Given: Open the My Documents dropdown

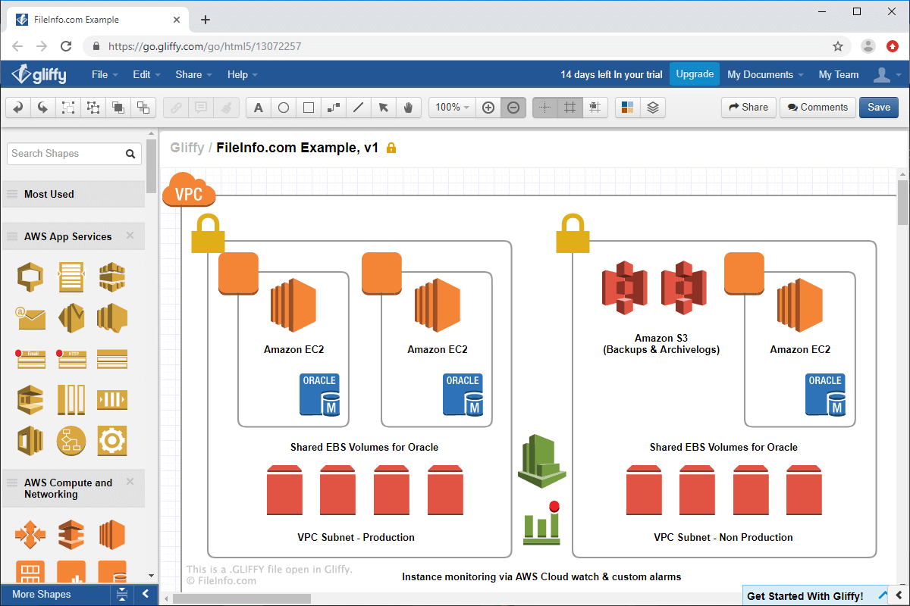Looking at the screenshot, I should pyautogui.click(x=765, y=74).
